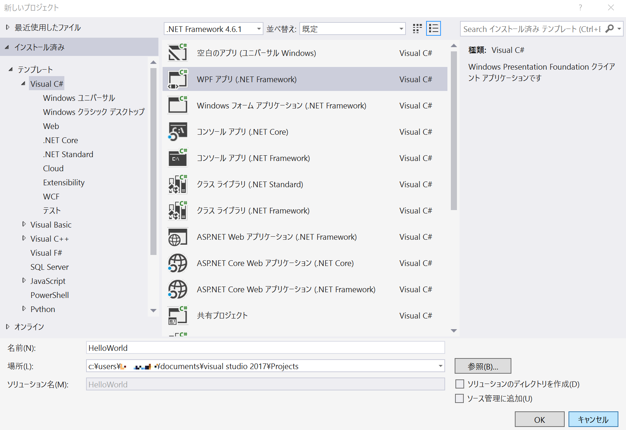
Task: Click the blank Universal Windows app template icon
Action: pyautogui.click(x=178, y=53)
